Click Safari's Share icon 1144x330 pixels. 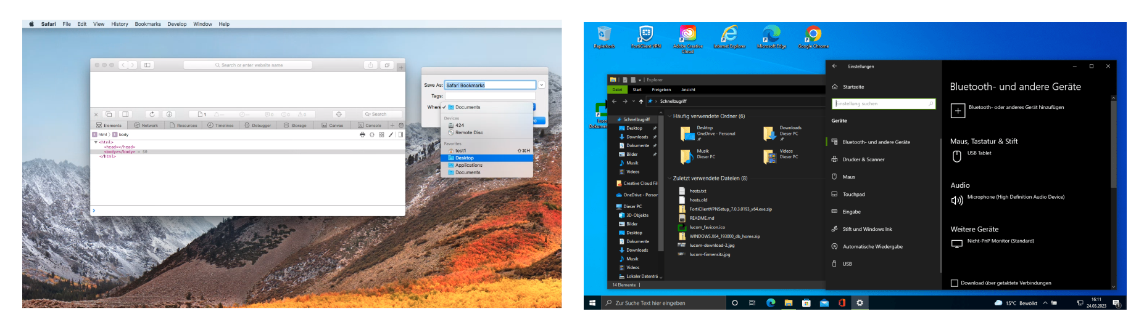click(x=371, y=65)
